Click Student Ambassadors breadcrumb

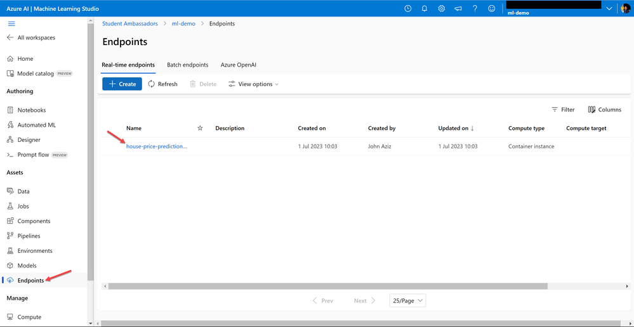[x=130, y=24]
